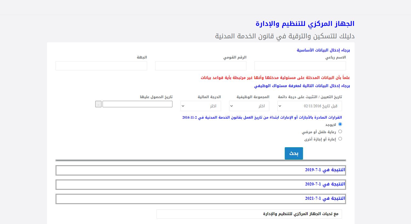This screenshot has width=411, height=224.
Task: Click the الرقم القومي (national ID) text box
Action: pos(201,66)
